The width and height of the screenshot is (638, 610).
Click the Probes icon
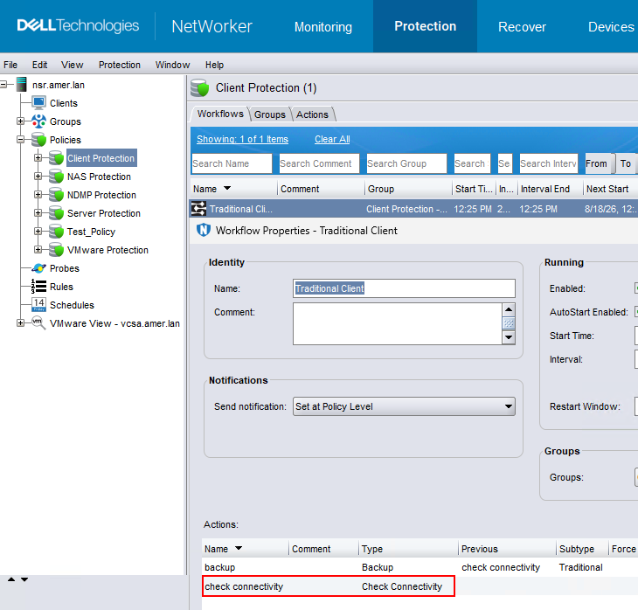(38, 268)
